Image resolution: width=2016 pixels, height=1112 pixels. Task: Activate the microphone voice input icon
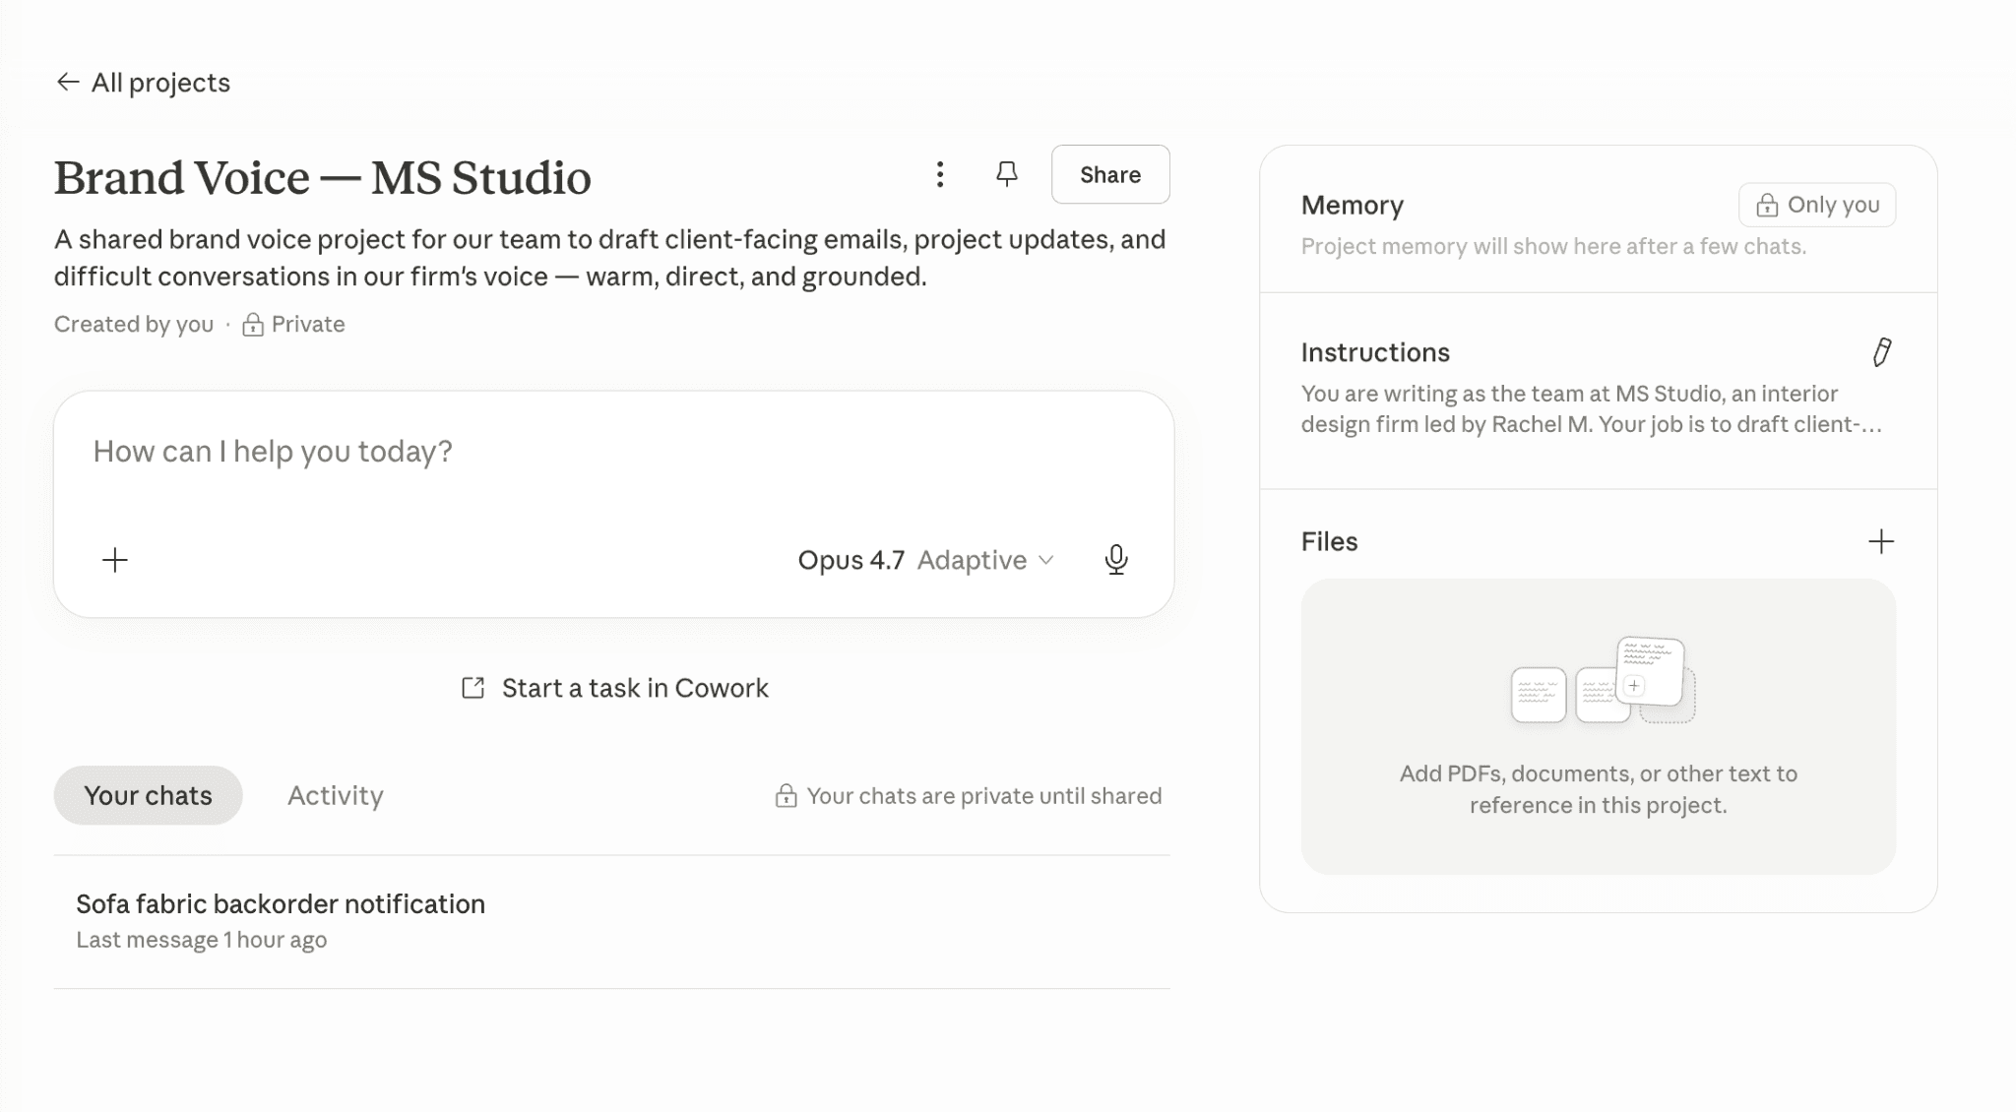point(1115,560)
